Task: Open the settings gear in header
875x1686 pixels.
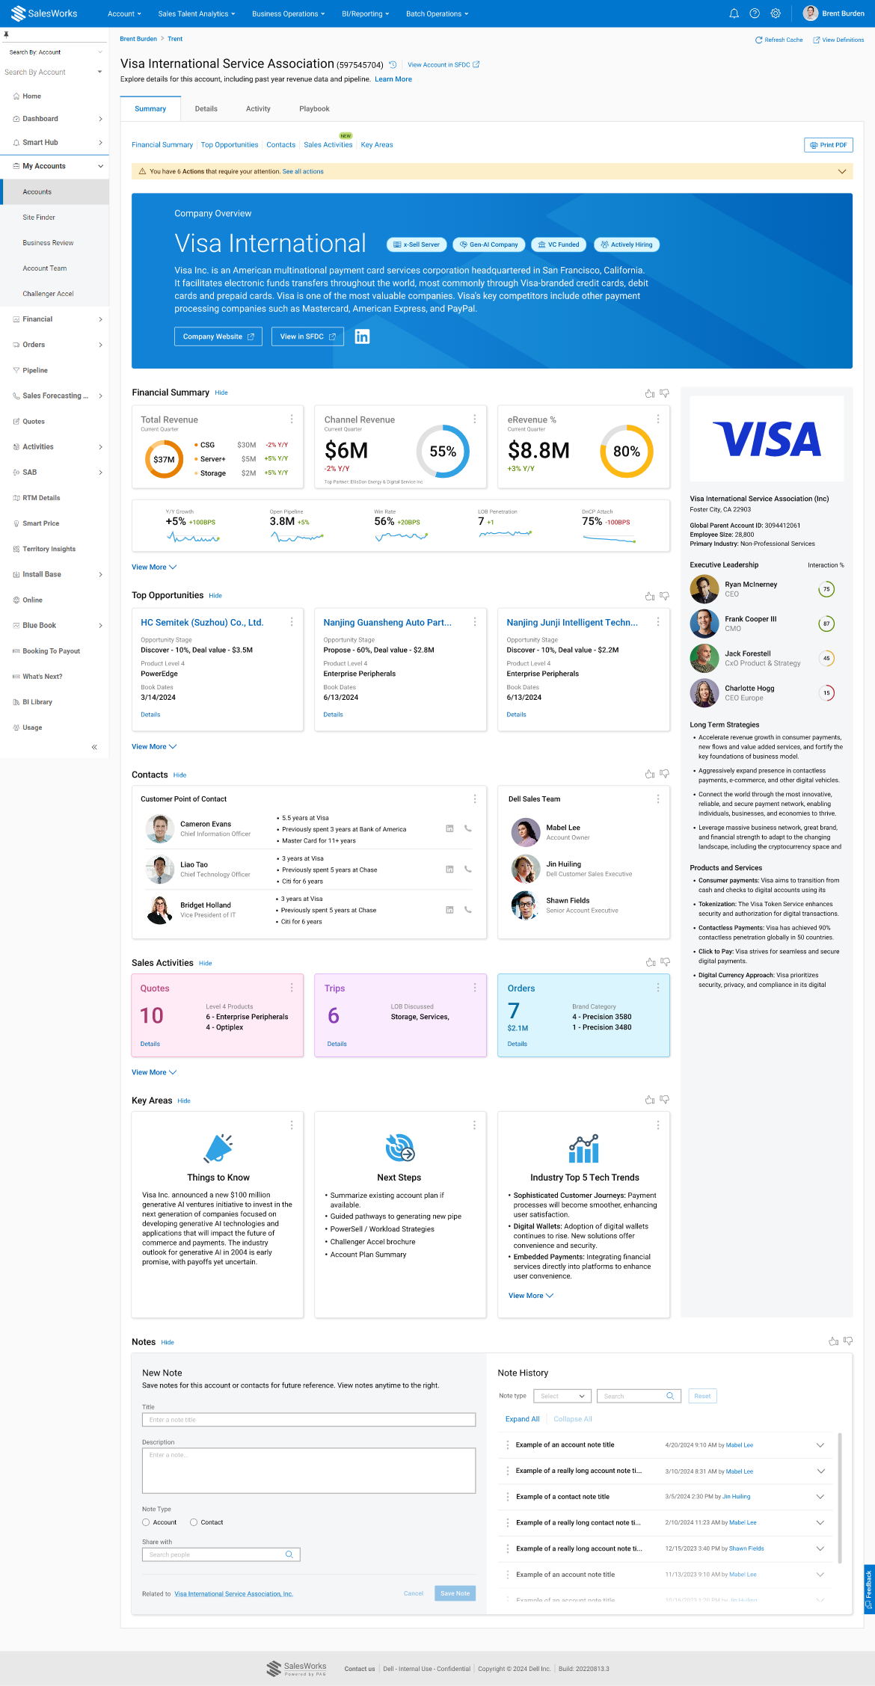Action: tap(776, 13)
